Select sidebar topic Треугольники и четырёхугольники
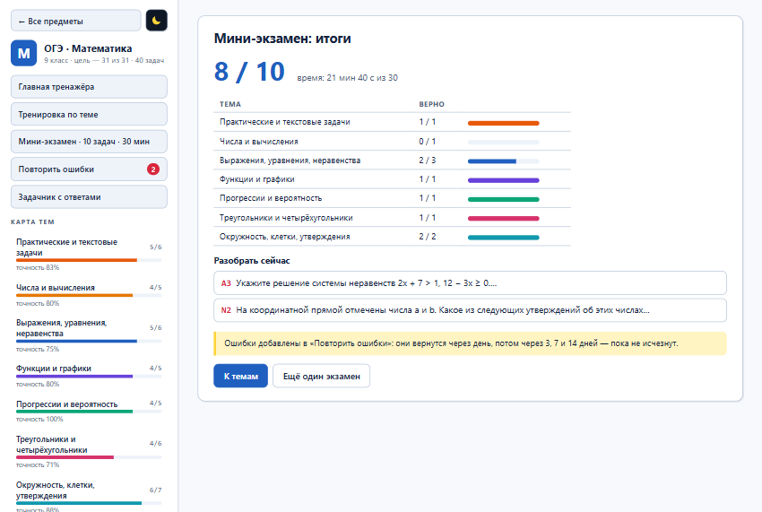 (89, 451)
